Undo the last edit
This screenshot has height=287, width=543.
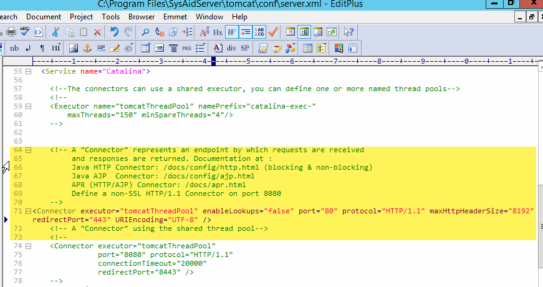pyautogui.click(x=114, y=32)
